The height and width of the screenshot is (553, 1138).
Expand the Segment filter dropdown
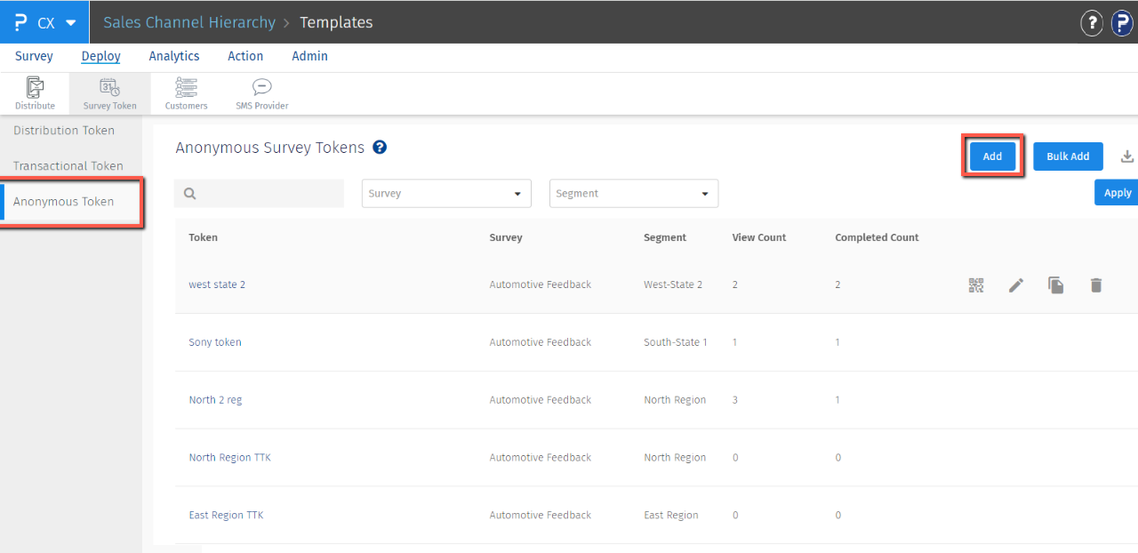[633, 194]
